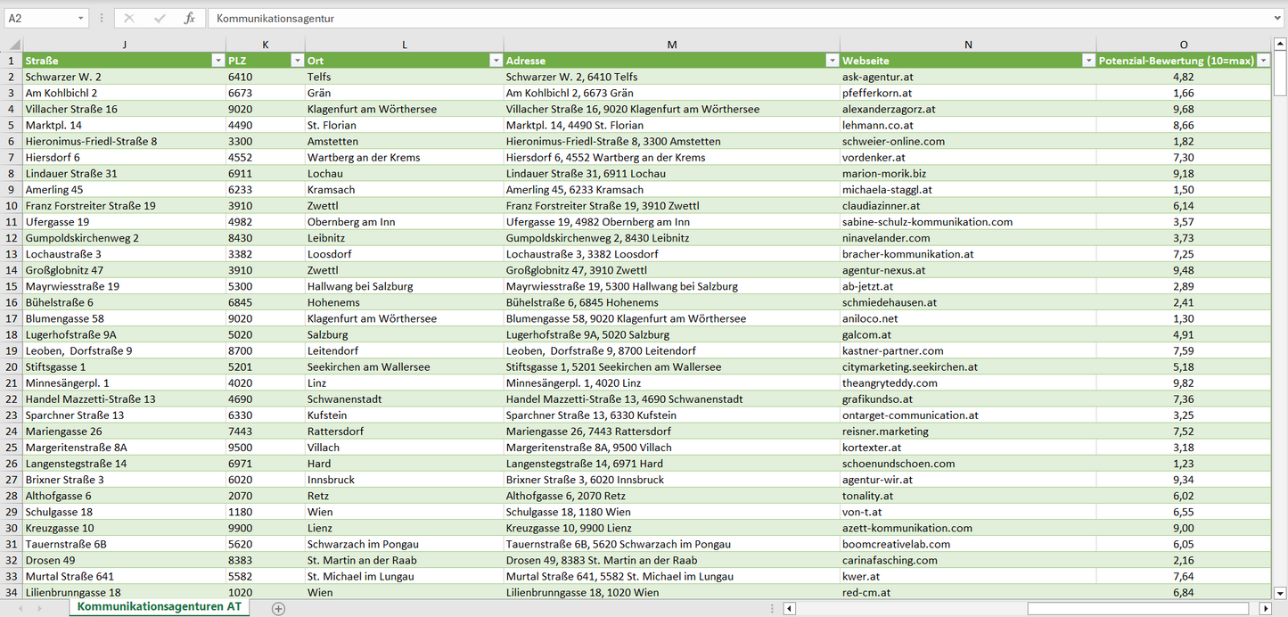
Task: Open the PLZ column filter dropdown
Action: tap(297, 61)
